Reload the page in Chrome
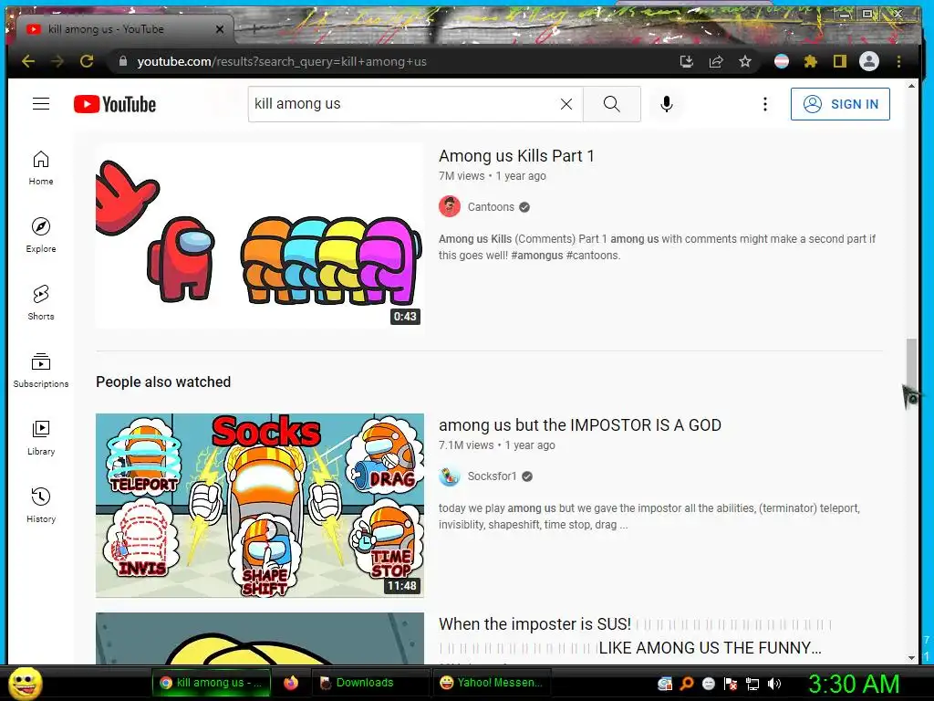 [x=87, y=61]
